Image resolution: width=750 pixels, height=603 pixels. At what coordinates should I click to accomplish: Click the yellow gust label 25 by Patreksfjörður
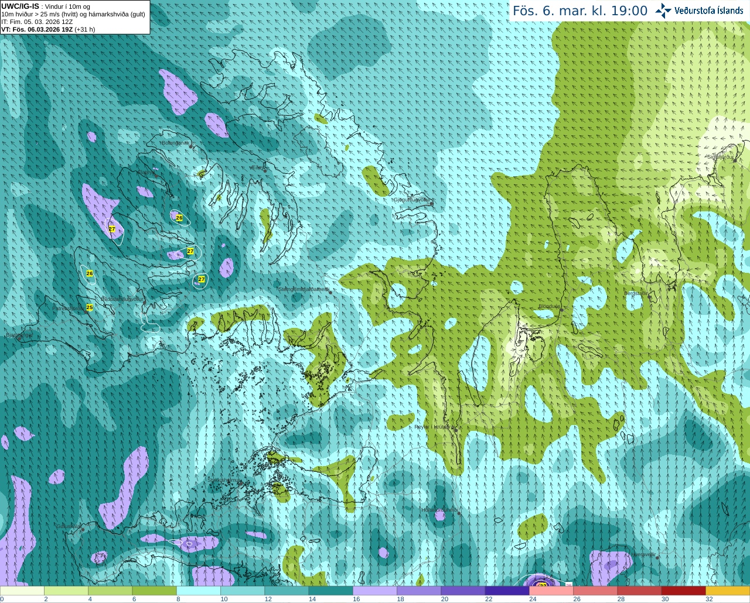[x=90, y=307]
